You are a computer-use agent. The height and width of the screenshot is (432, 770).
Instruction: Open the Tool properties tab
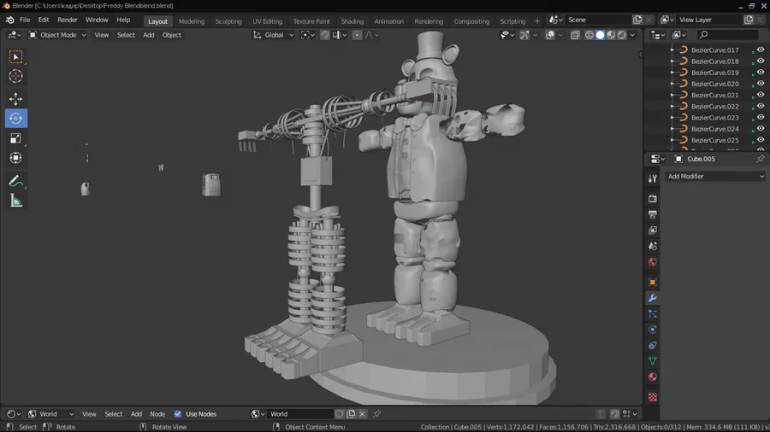(x=653, y=178)
